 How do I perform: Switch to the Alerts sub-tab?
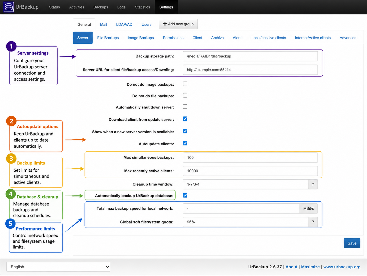click(x=238, y=38)
